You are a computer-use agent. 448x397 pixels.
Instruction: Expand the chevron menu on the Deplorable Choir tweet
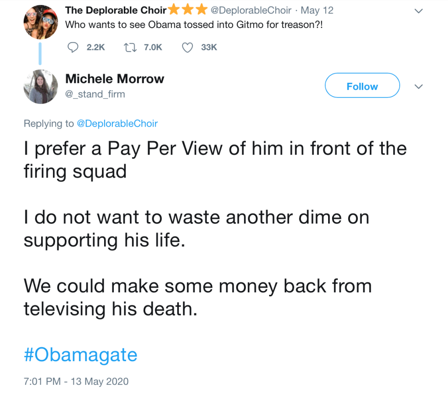[x=419, y=11]
